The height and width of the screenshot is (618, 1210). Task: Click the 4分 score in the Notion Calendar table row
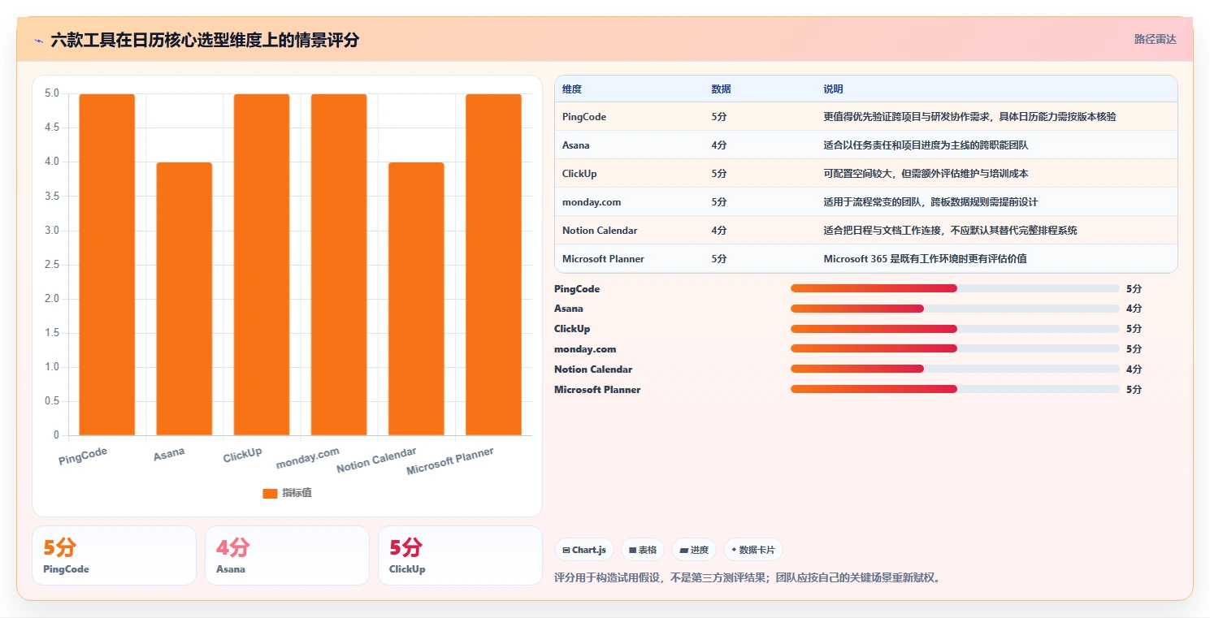(719, 231)
